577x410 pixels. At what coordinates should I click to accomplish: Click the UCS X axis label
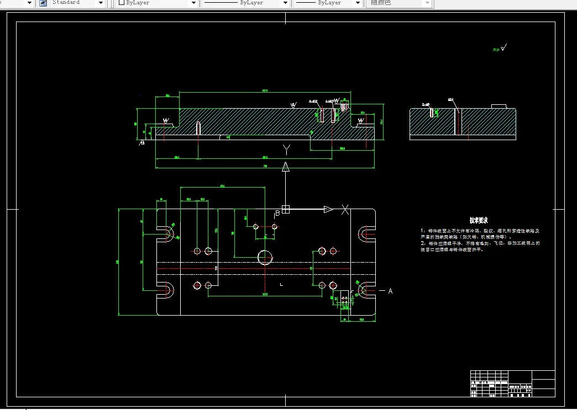345,210
